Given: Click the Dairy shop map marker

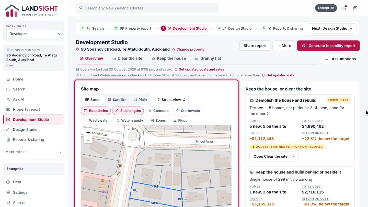Looking at the screenshot, I should coord(103,191).
